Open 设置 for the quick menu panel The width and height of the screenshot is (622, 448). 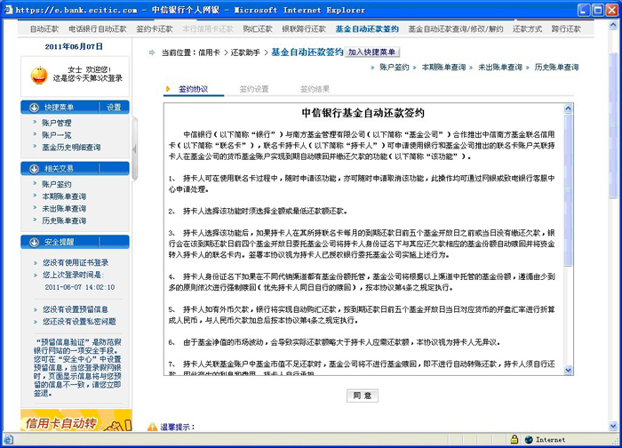[x=114, y=107]
